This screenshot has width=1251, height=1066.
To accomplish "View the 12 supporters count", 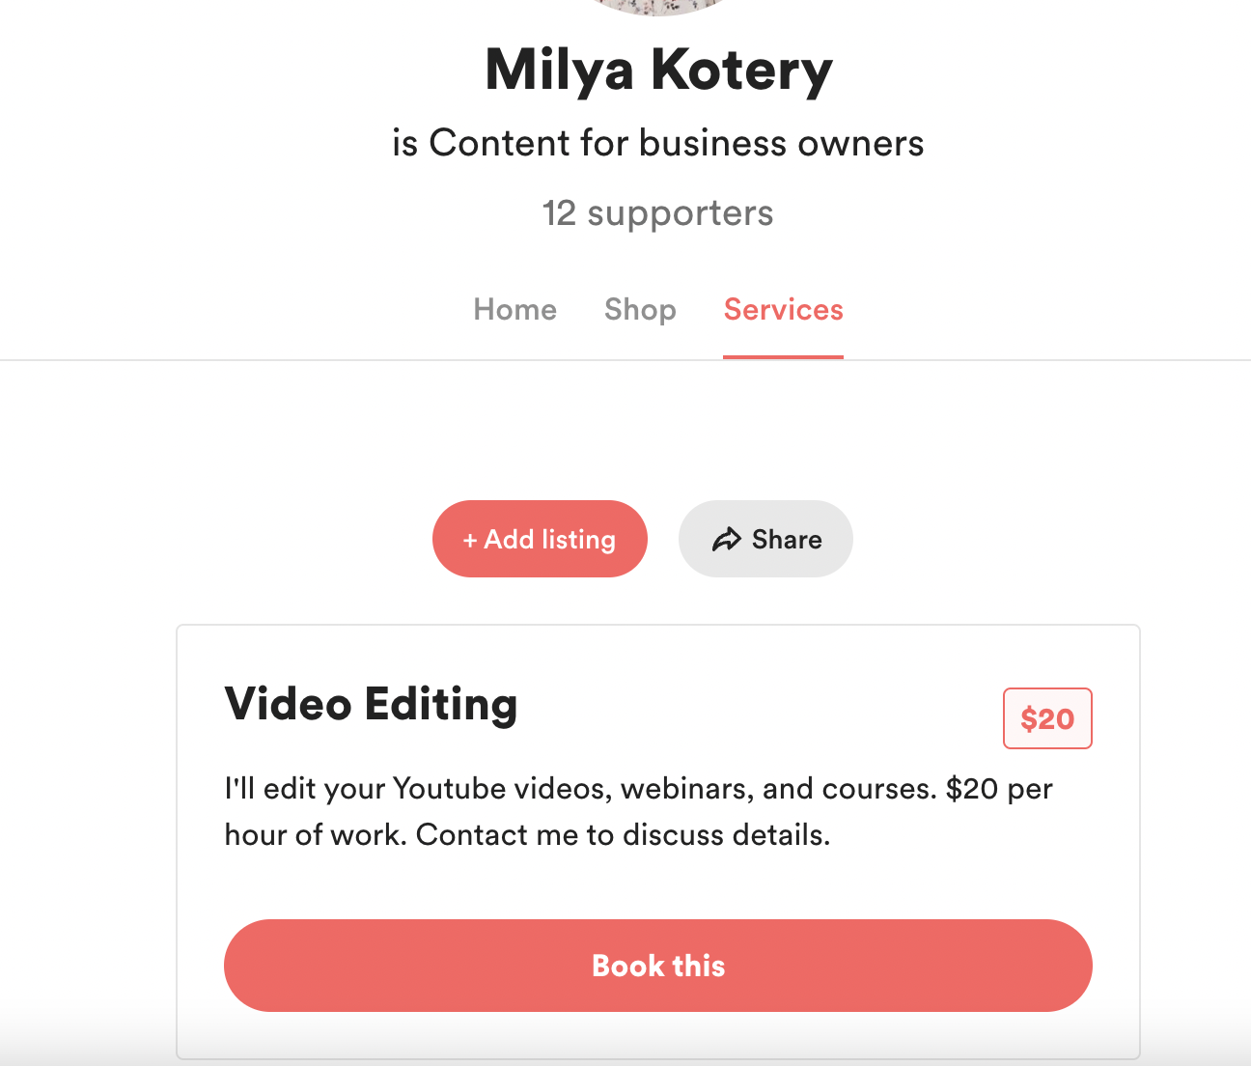I will click(658, 213).
